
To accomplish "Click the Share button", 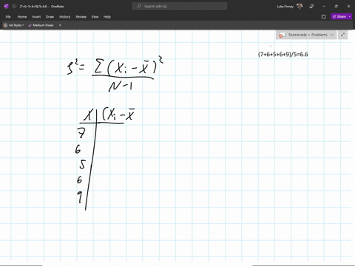I will coord(339,16).
